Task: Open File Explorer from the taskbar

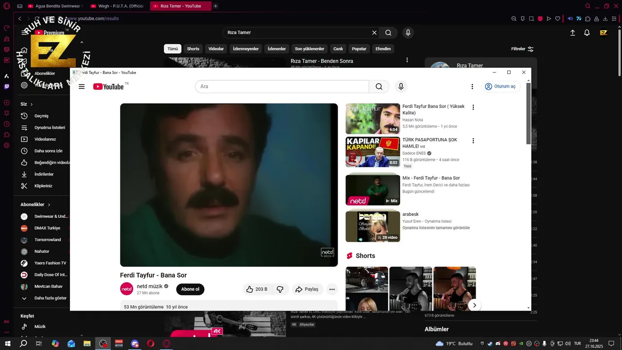Action: coord(87,344)
